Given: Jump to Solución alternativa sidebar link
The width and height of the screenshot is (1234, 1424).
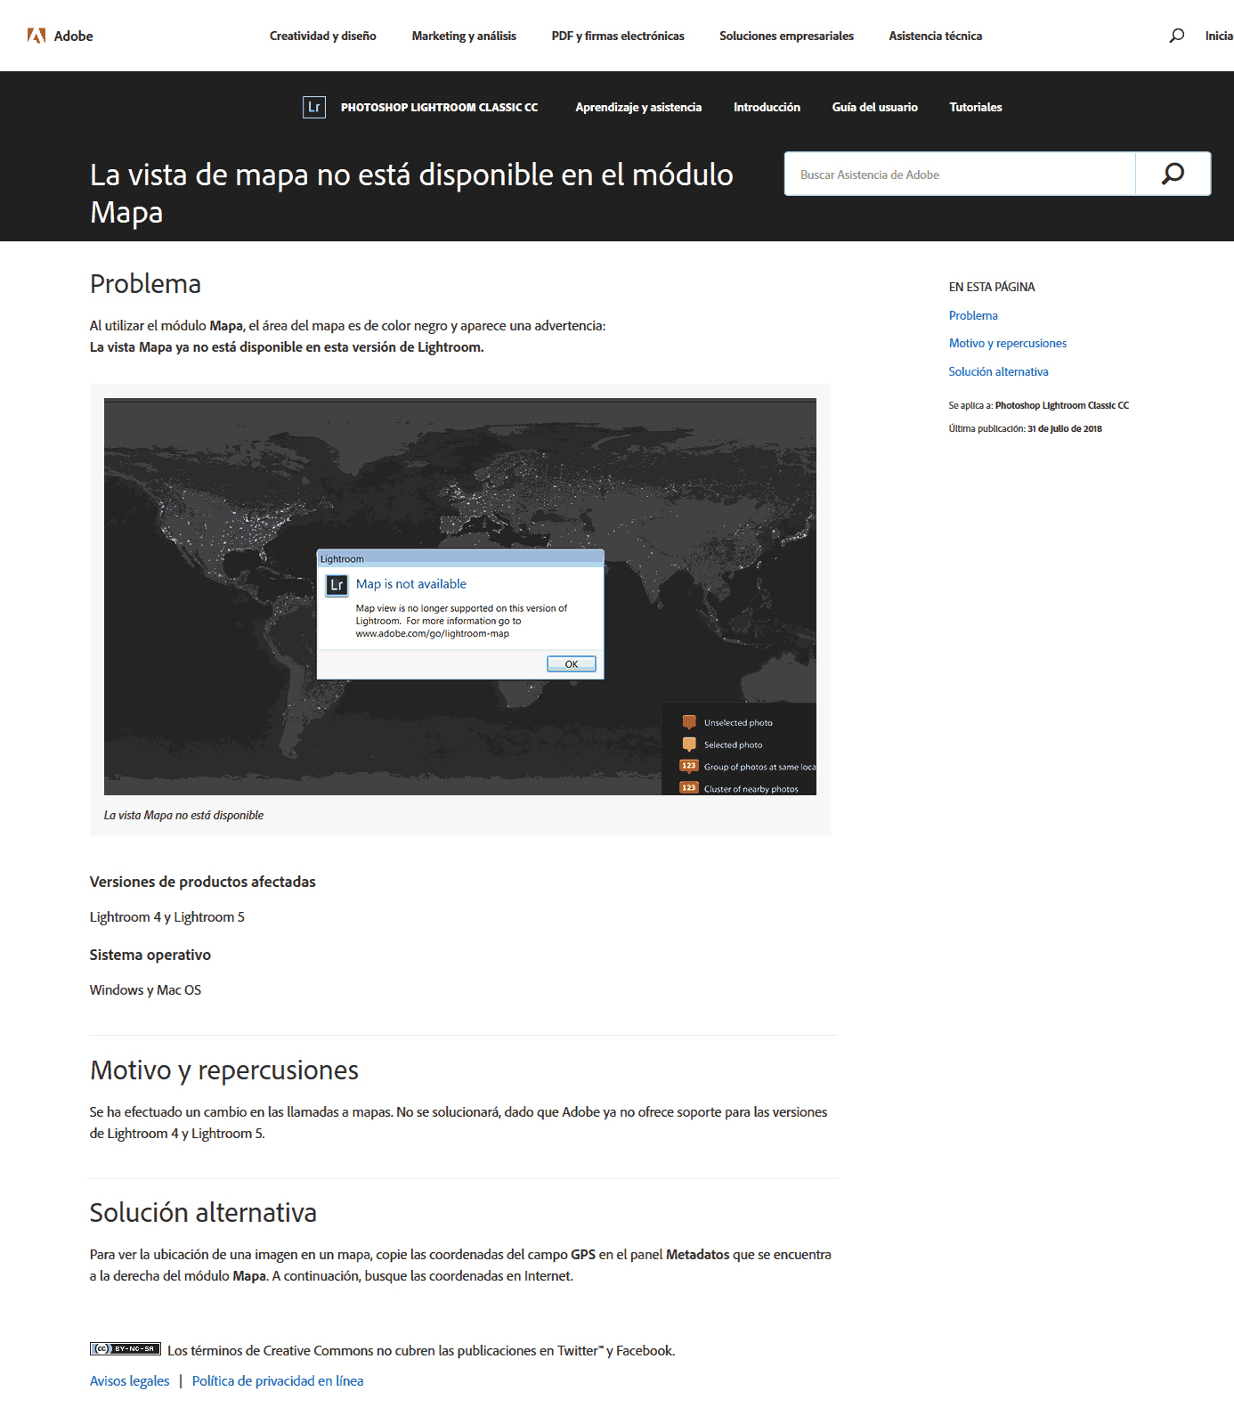Looking at the screenshot, I should click(998, 371).
